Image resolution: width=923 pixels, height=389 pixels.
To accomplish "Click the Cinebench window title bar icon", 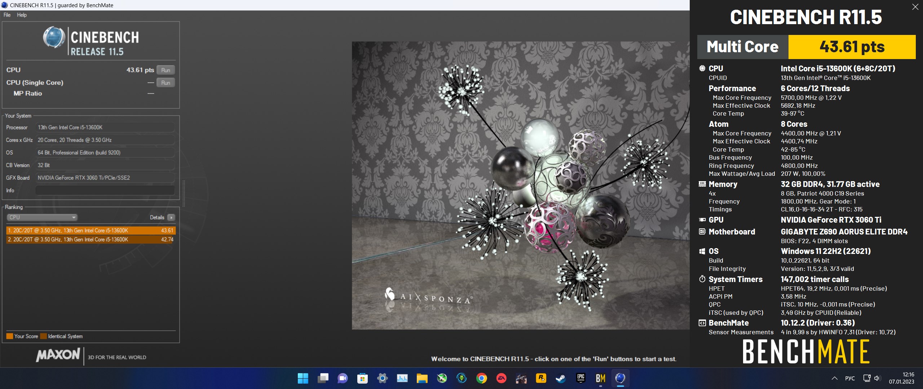I will [x=5, y=5].
